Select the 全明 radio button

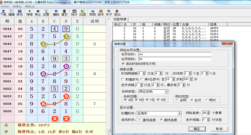click(x=177, y=100)
